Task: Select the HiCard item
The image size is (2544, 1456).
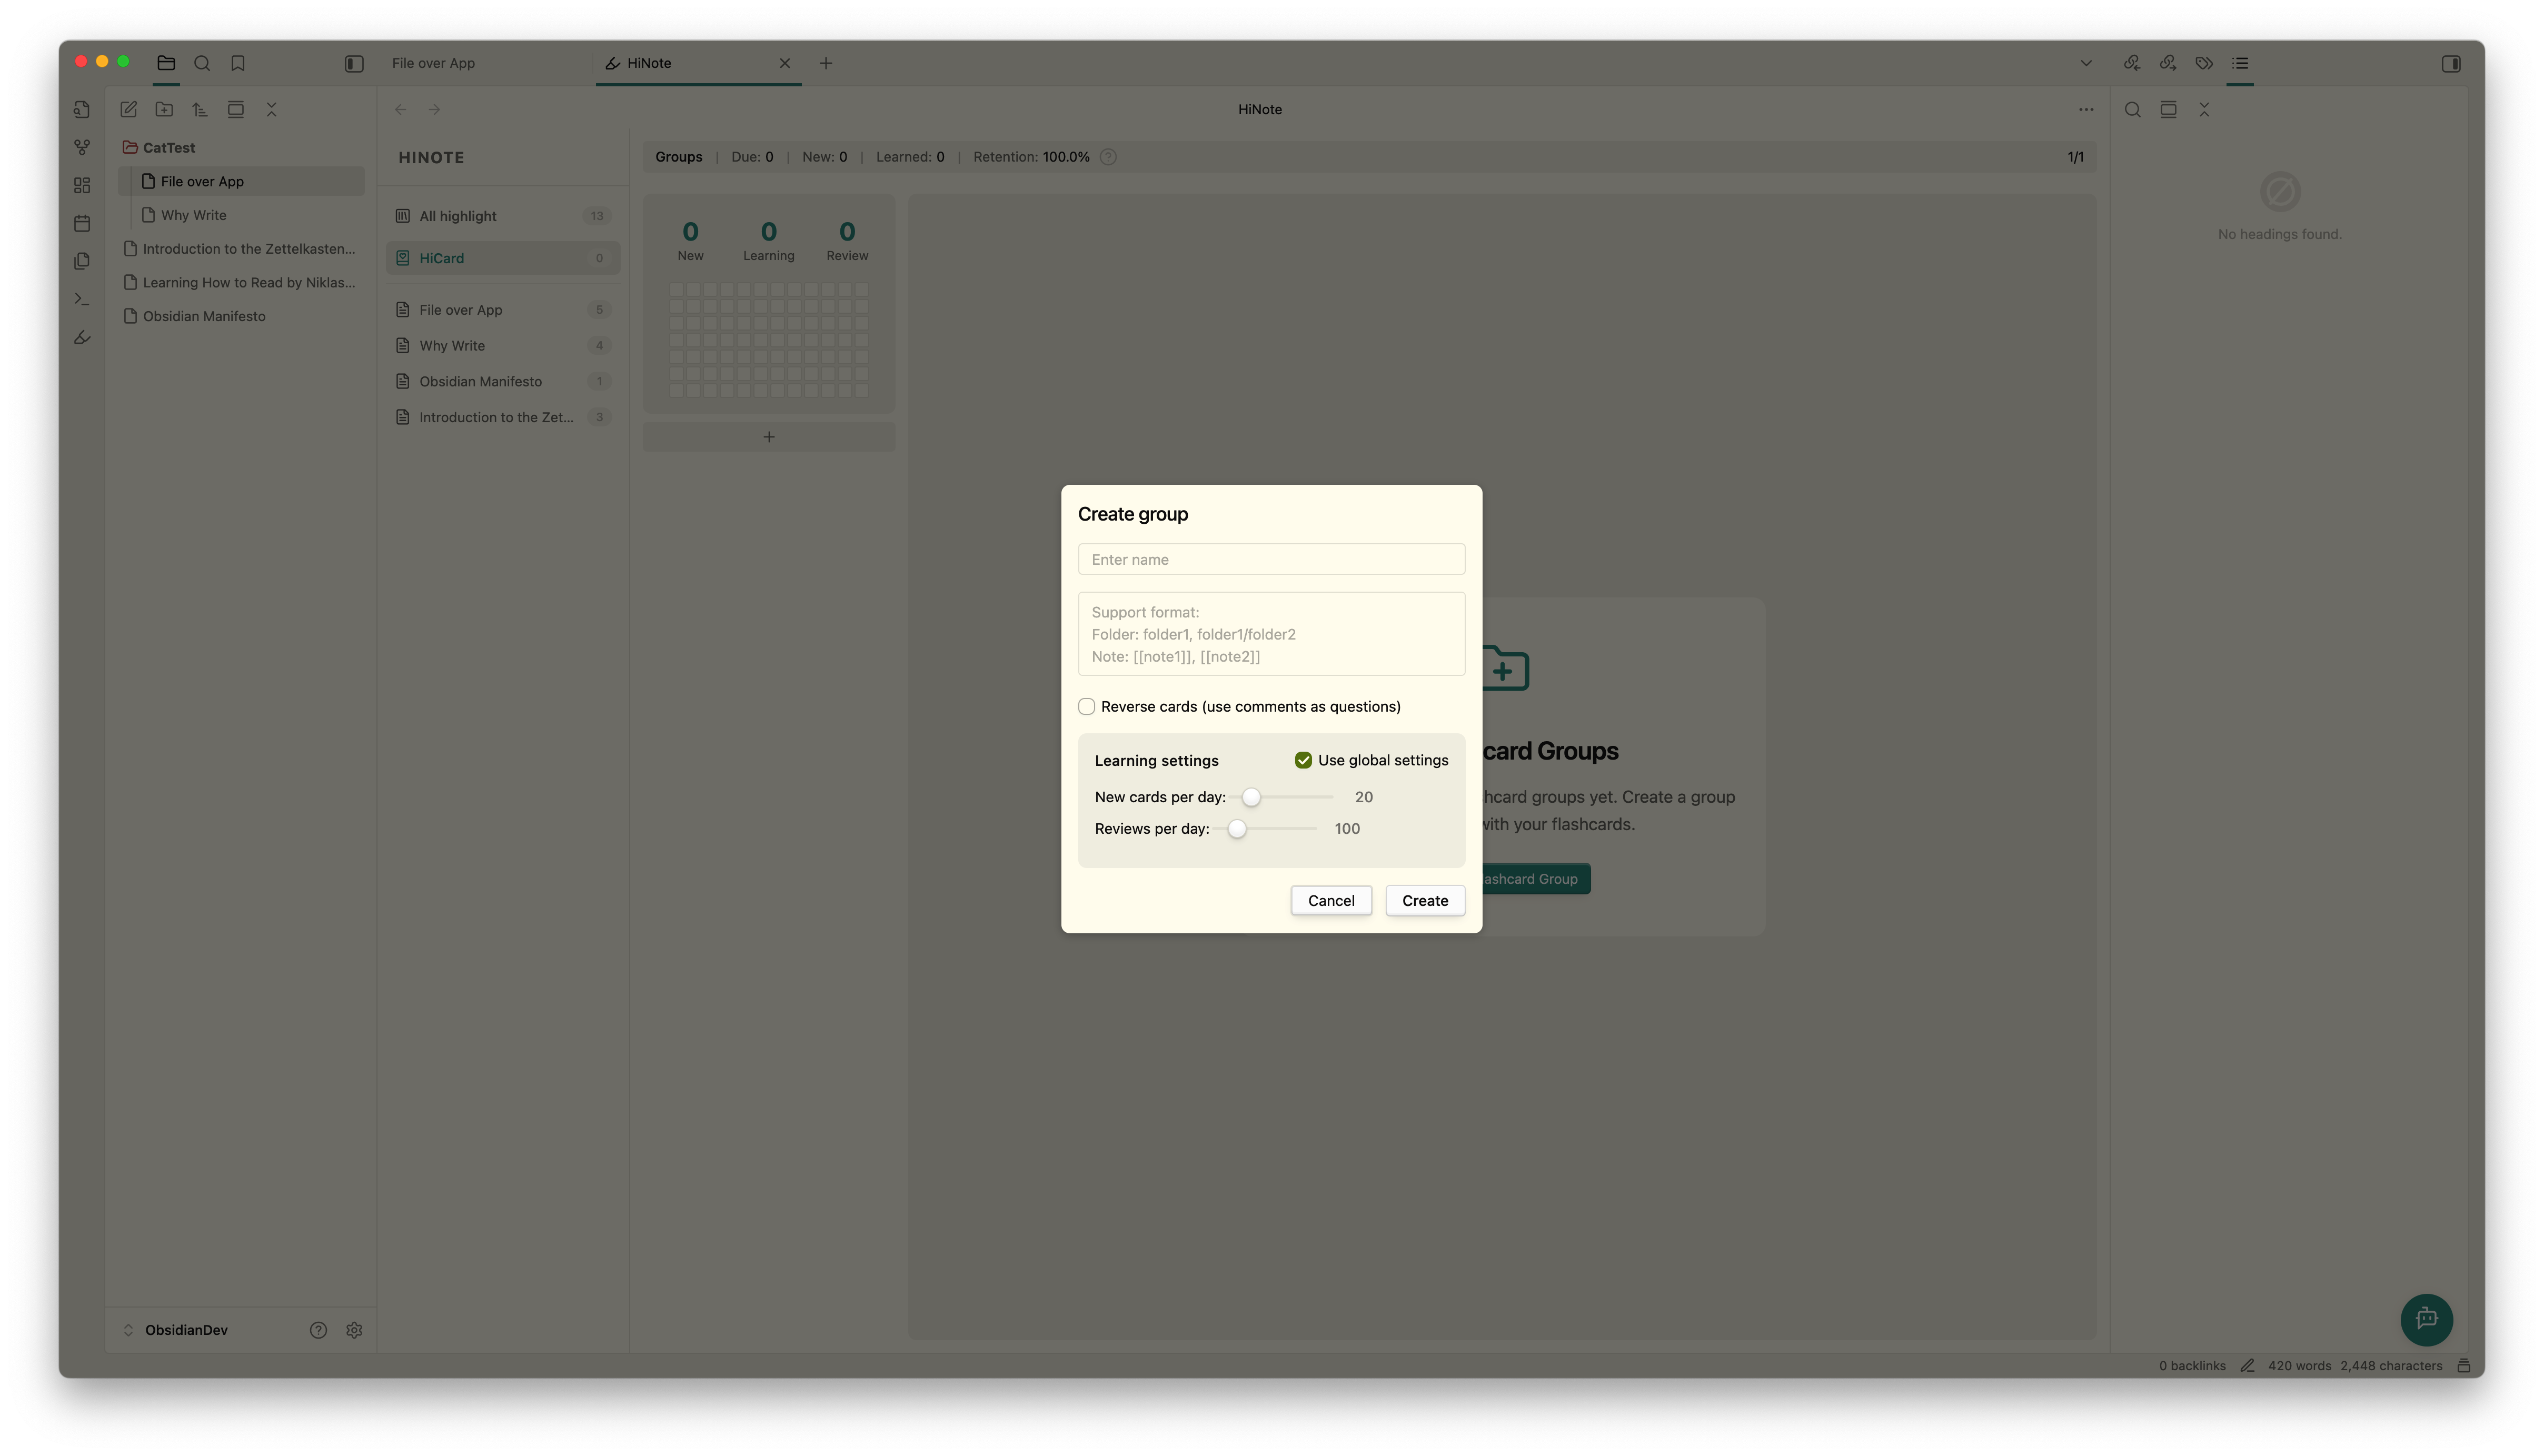Action: (503, 258)
